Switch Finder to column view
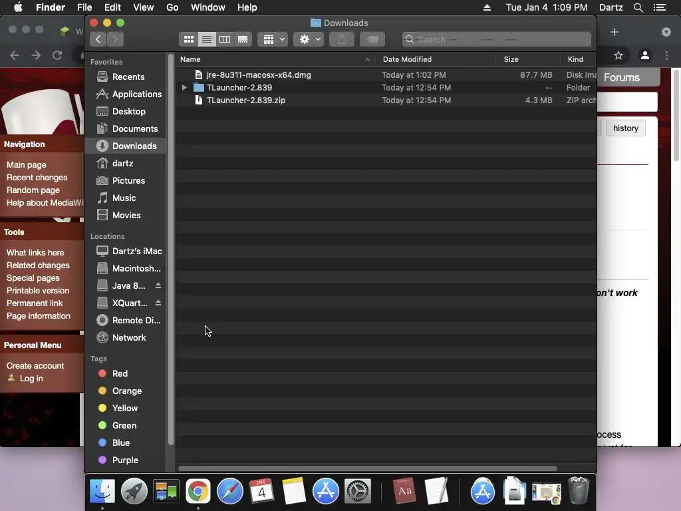 click(225, 39)
